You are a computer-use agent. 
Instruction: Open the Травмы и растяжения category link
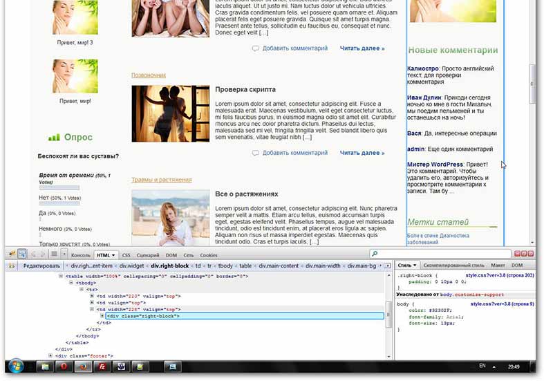click(x=161, y=180)
